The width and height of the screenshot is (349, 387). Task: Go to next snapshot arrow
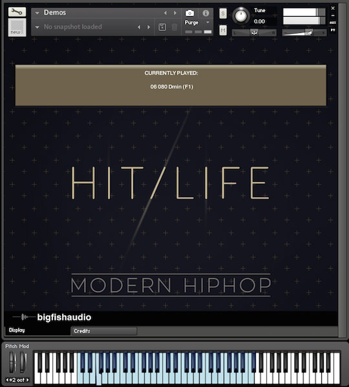149,27
